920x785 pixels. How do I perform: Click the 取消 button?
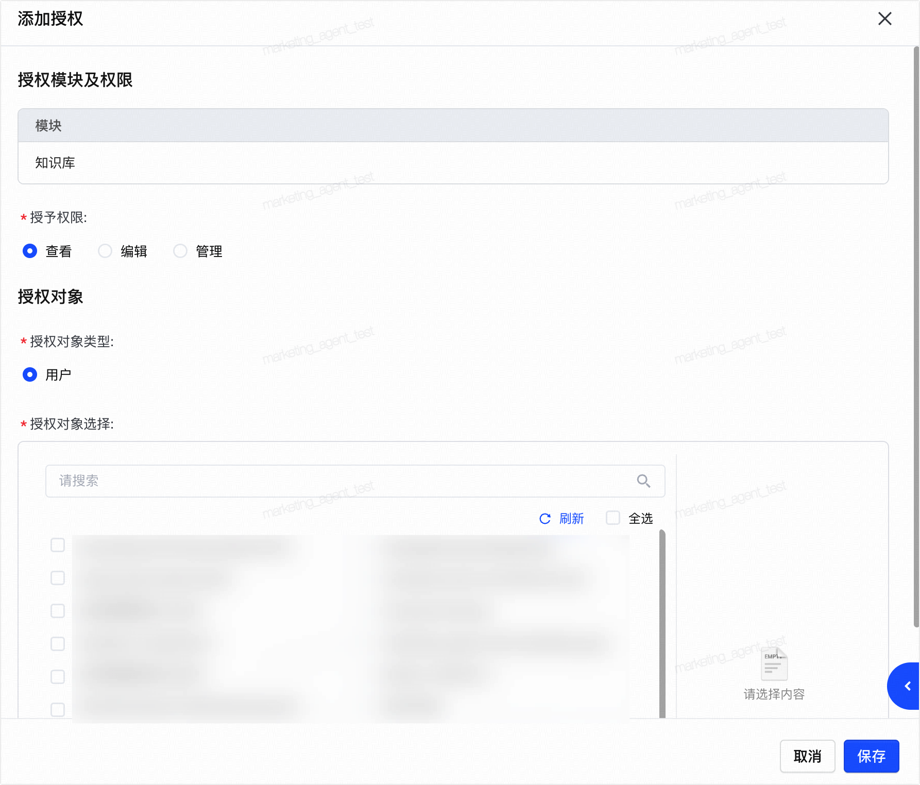pyautogui.click(x=807, y=756)
